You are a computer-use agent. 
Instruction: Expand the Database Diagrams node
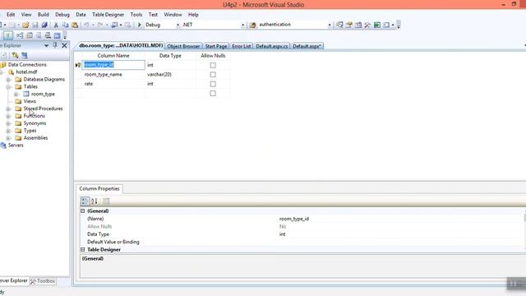tap(8, 80)
